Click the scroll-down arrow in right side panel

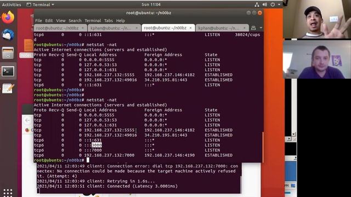[294, 134]
